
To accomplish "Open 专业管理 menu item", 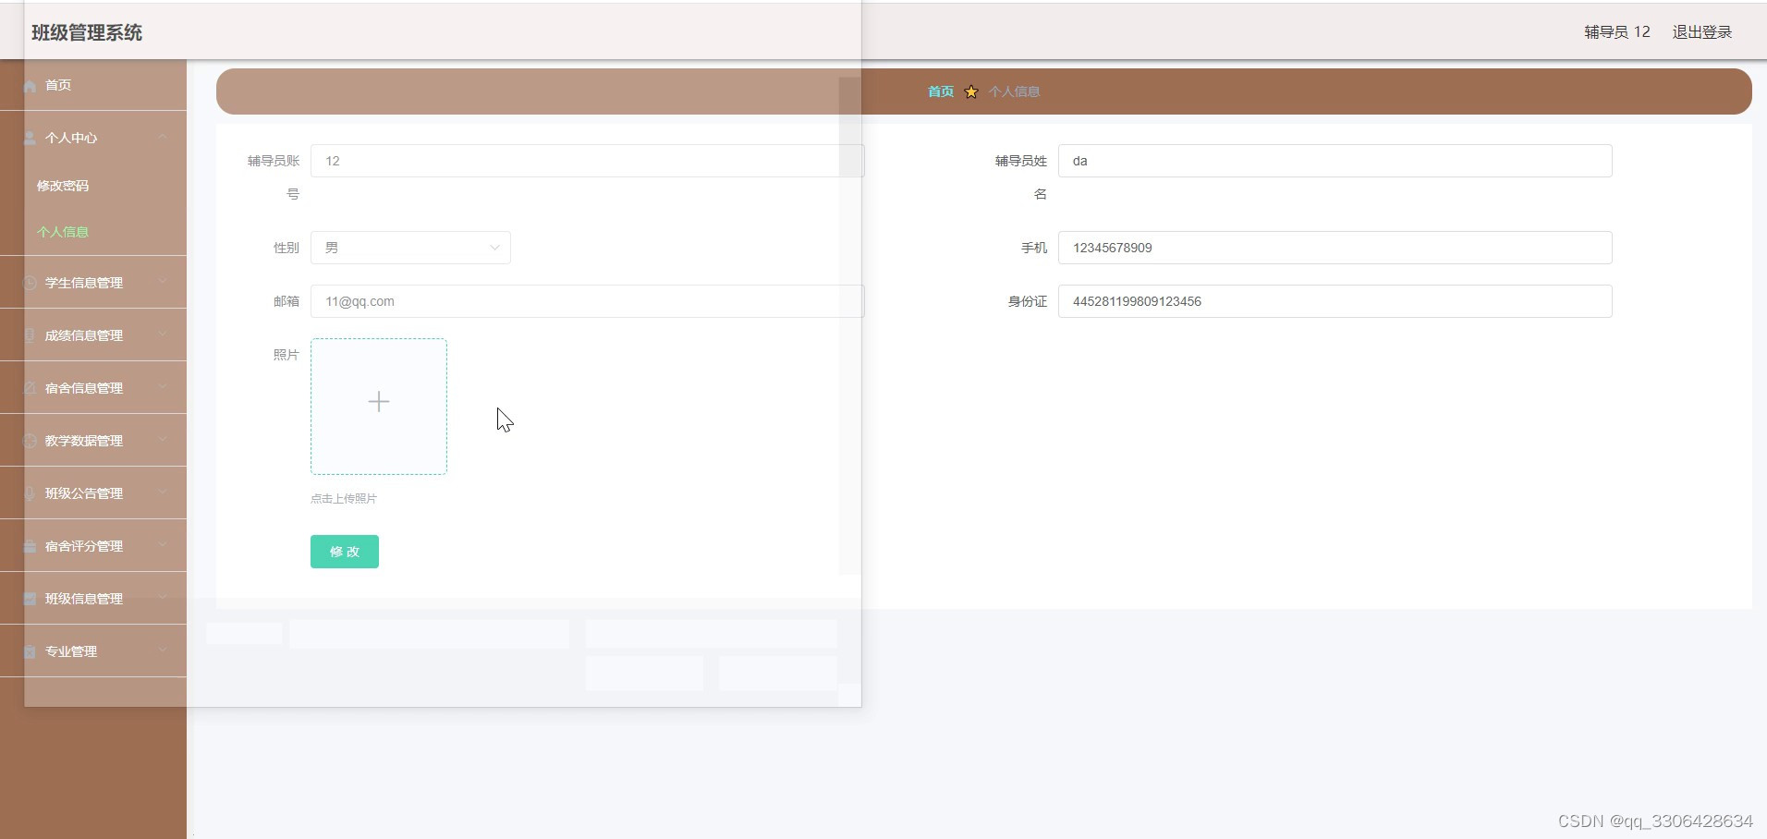I will tap(93, 651).
